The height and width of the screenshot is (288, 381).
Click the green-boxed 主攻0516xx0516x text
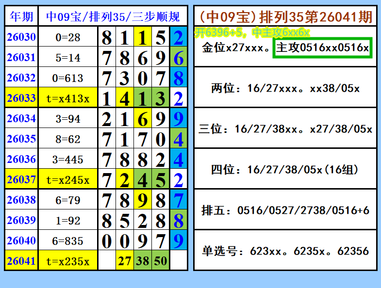322,48
